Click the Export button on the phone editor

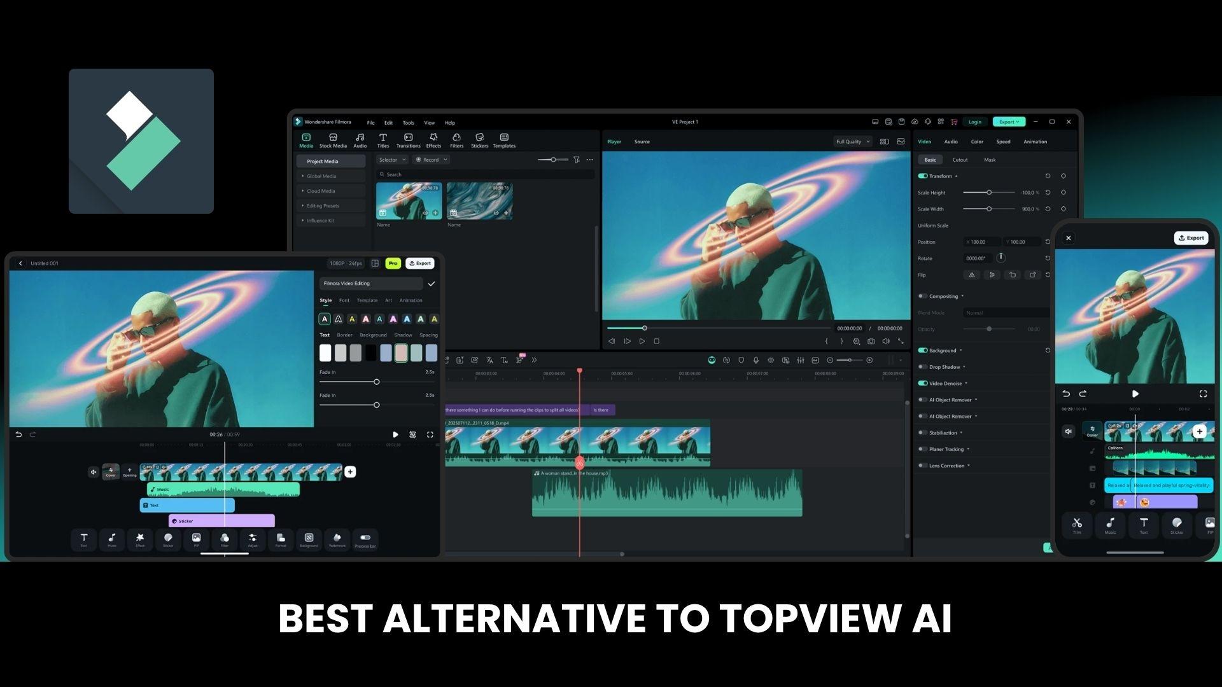click(1191, 238)
